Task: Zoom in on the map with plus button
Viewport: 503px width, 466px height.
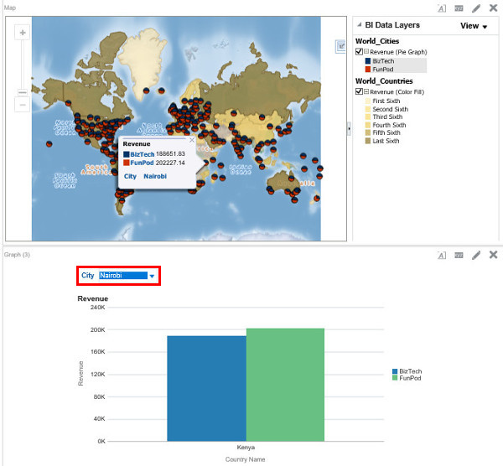Action: pos(23,33)
